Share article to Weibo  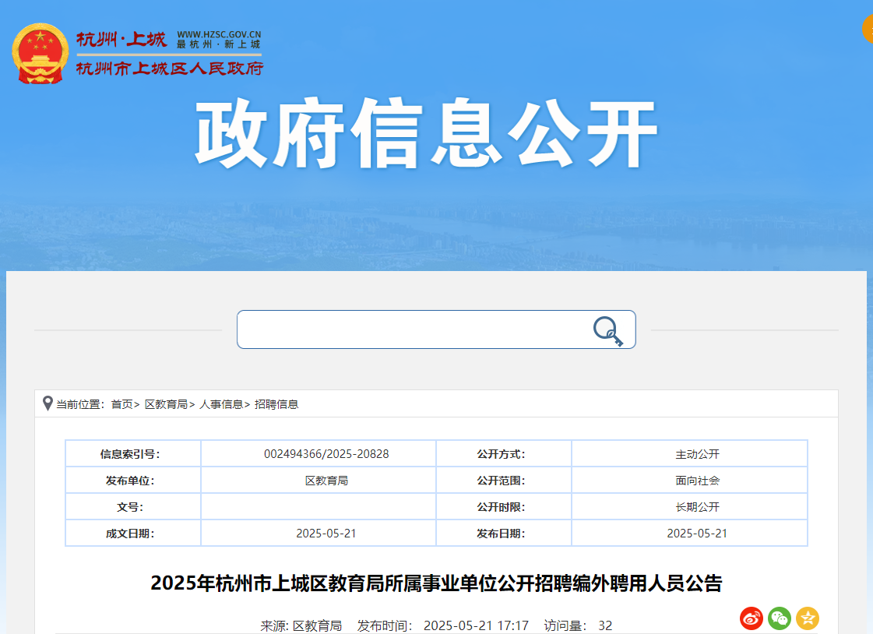click(x=752, y=618)
